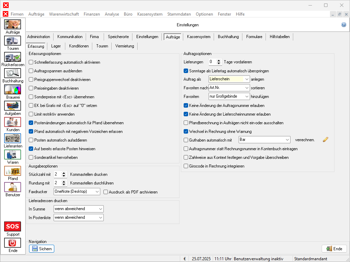Viewport: 350px width, 262px height.
Task: Open the Aufträge sidebar icon
Action: point(12,25)
